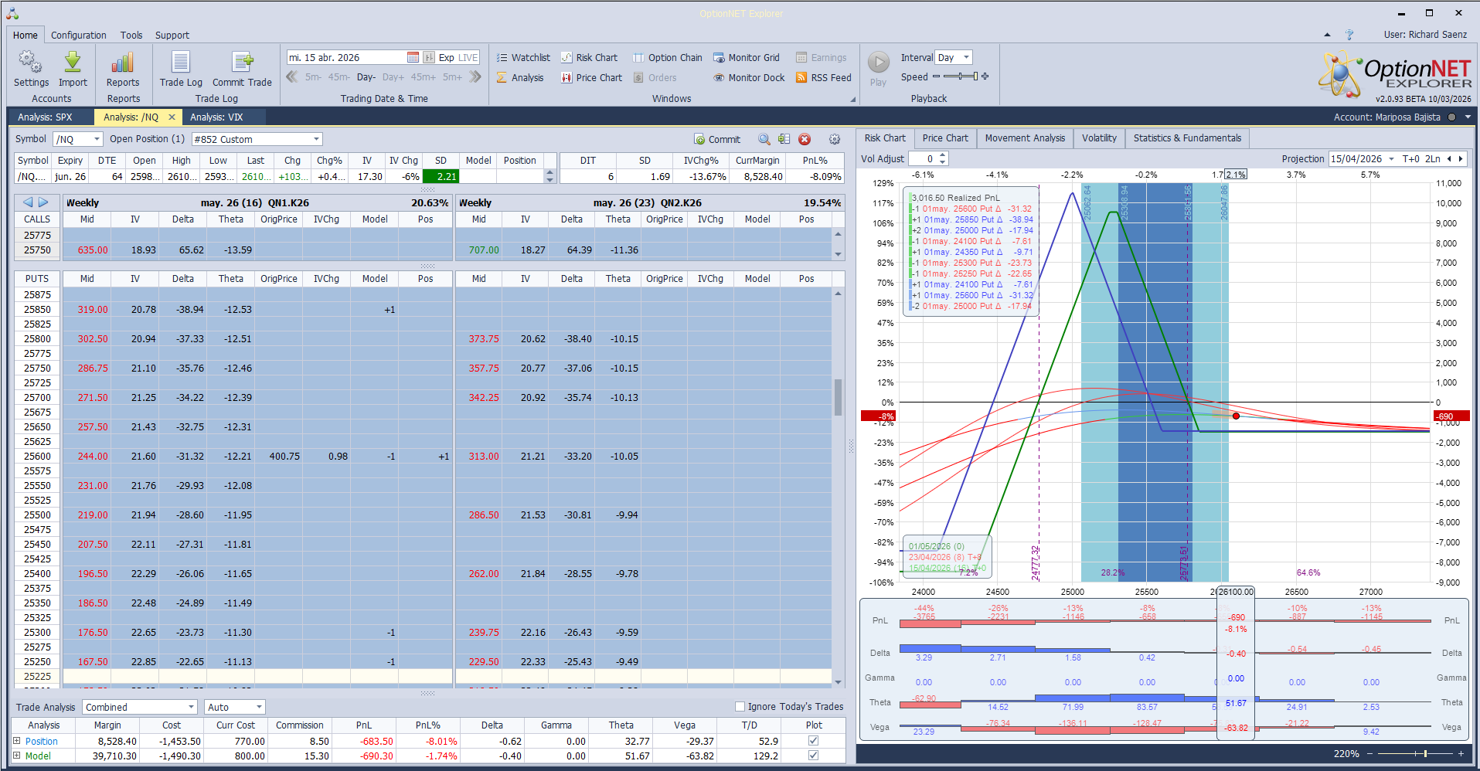Switch to Analysis: VIX tab
Screen dimensions: 1480x771
tap(216, 117)
